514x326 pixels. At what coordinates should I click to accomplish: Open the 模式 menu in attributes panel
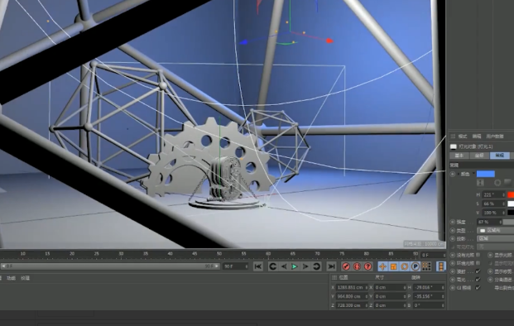tap(463, 137)
